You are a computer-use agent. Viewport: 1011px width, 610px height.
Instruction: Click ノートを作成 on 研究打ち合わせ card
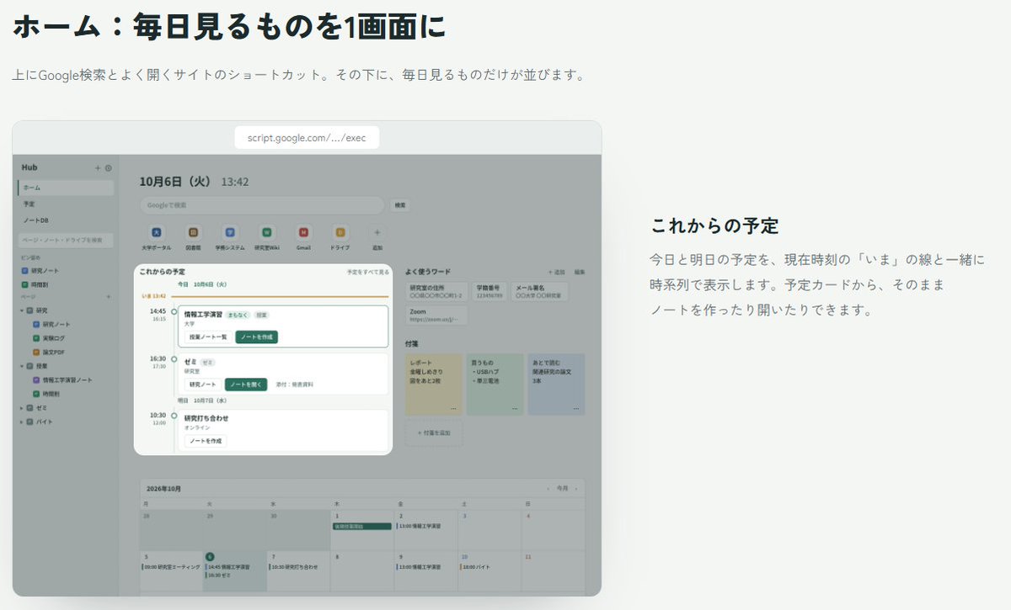click(x=206, y=441)
